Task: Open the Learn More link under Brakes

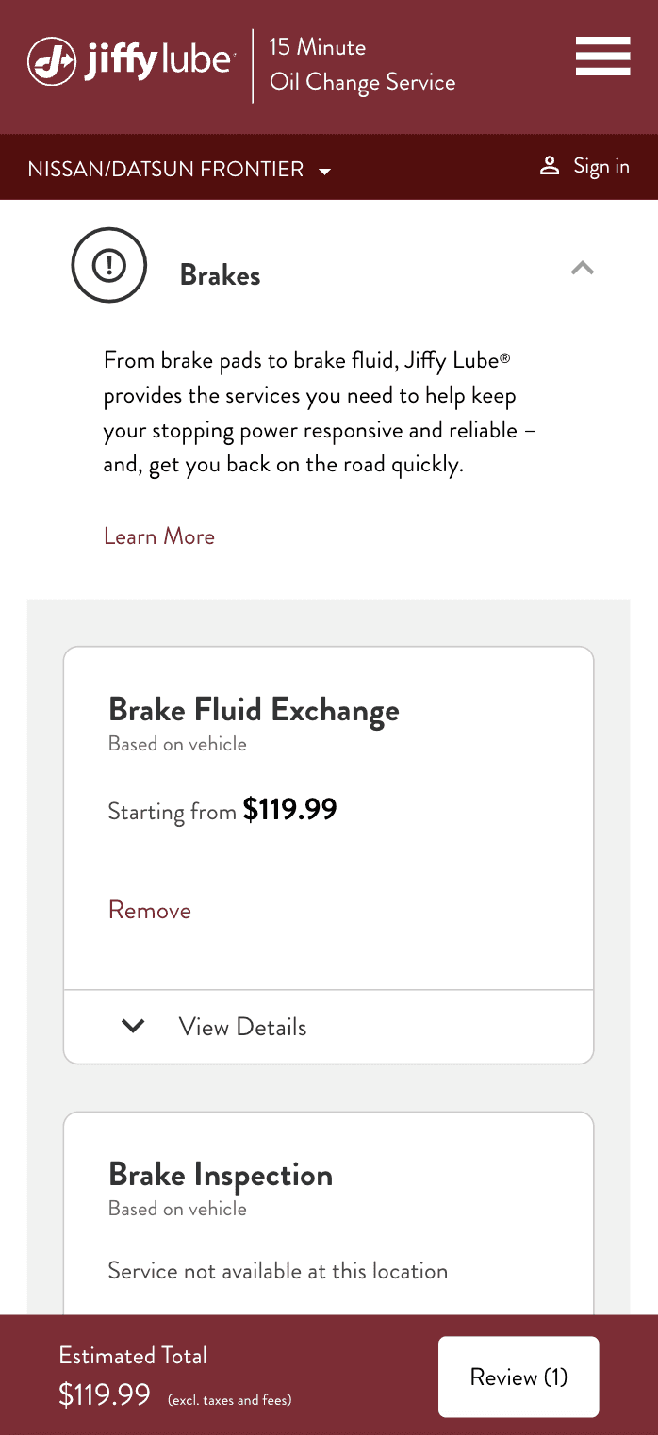Action: pos(159,536)
